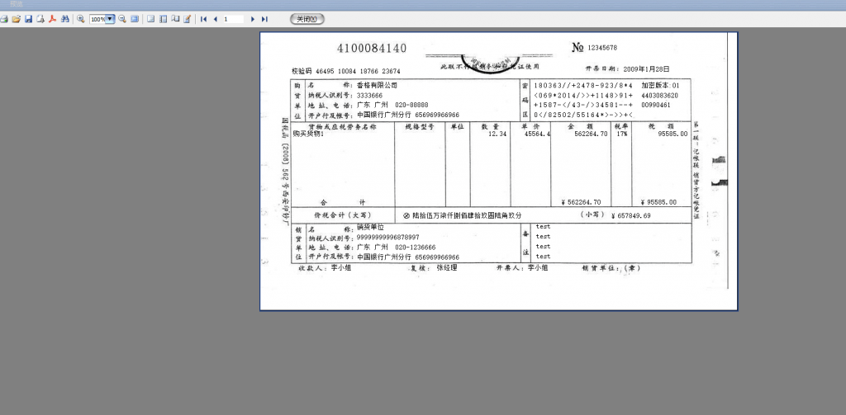Zoom out using magnifier minus icon
The height and width of the screenshot is (415, 846).
click(122, 19)
